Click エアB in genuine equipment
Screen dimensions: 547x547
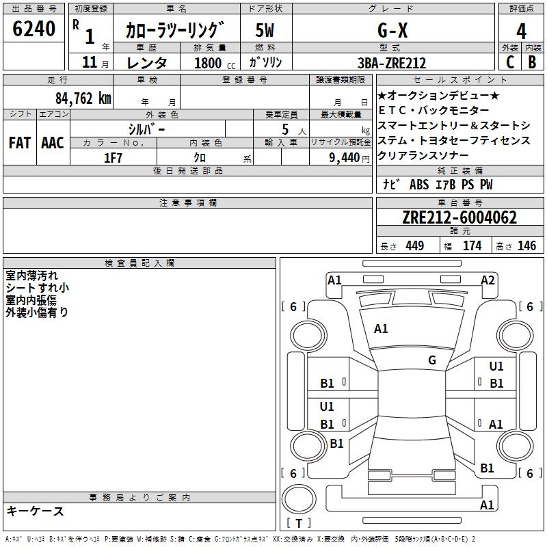(x=446, y=185)
